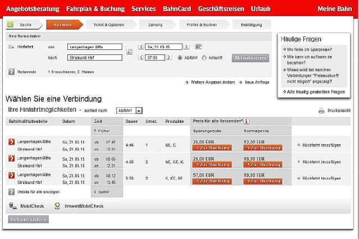Book the 29,00 EUR Sparangebot at 08:05
359x239 pixels.
coord(212,164)
